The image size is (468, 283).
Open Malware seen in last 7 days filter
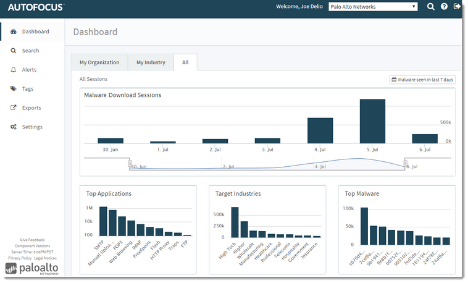coord(422,80)
